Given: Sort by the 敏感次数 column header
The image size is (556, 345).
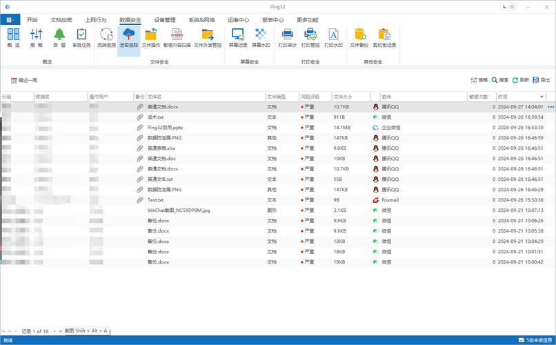Looking at the screenshot, I should tap(482, 97).
